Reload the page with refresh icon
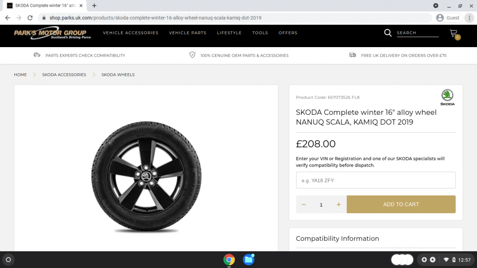Screen dimensions: 477x268 30,18
